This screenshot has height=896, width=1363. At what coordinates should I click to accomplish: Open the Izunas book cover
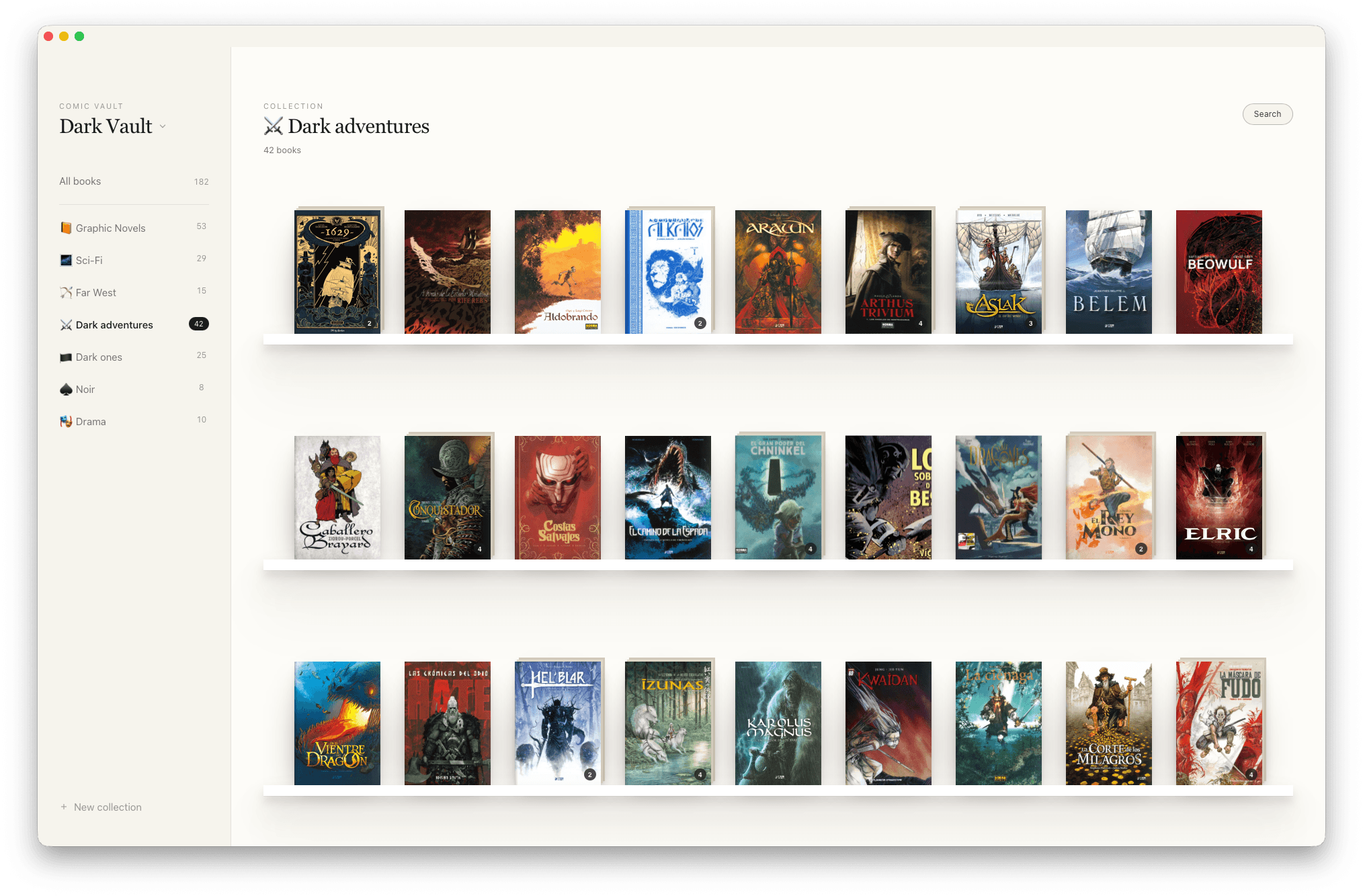(668, 723)
